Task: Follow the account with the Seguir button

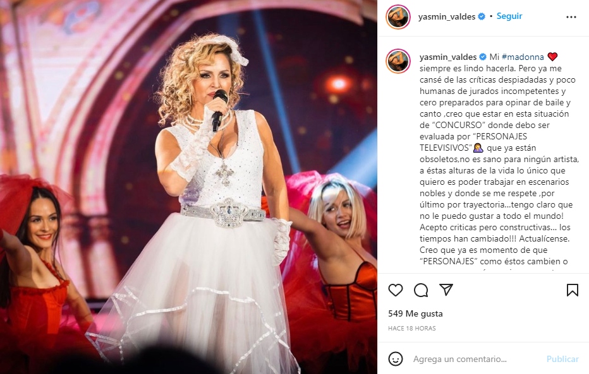Action: pyautogui.click(x=509, y=16)
